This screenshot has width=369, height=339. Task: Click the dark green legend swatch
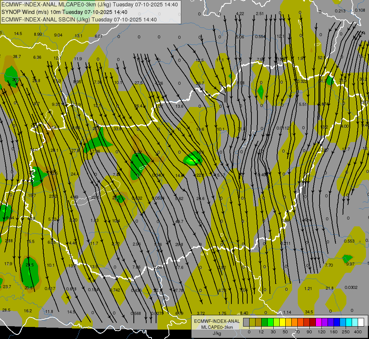(264, 322)
